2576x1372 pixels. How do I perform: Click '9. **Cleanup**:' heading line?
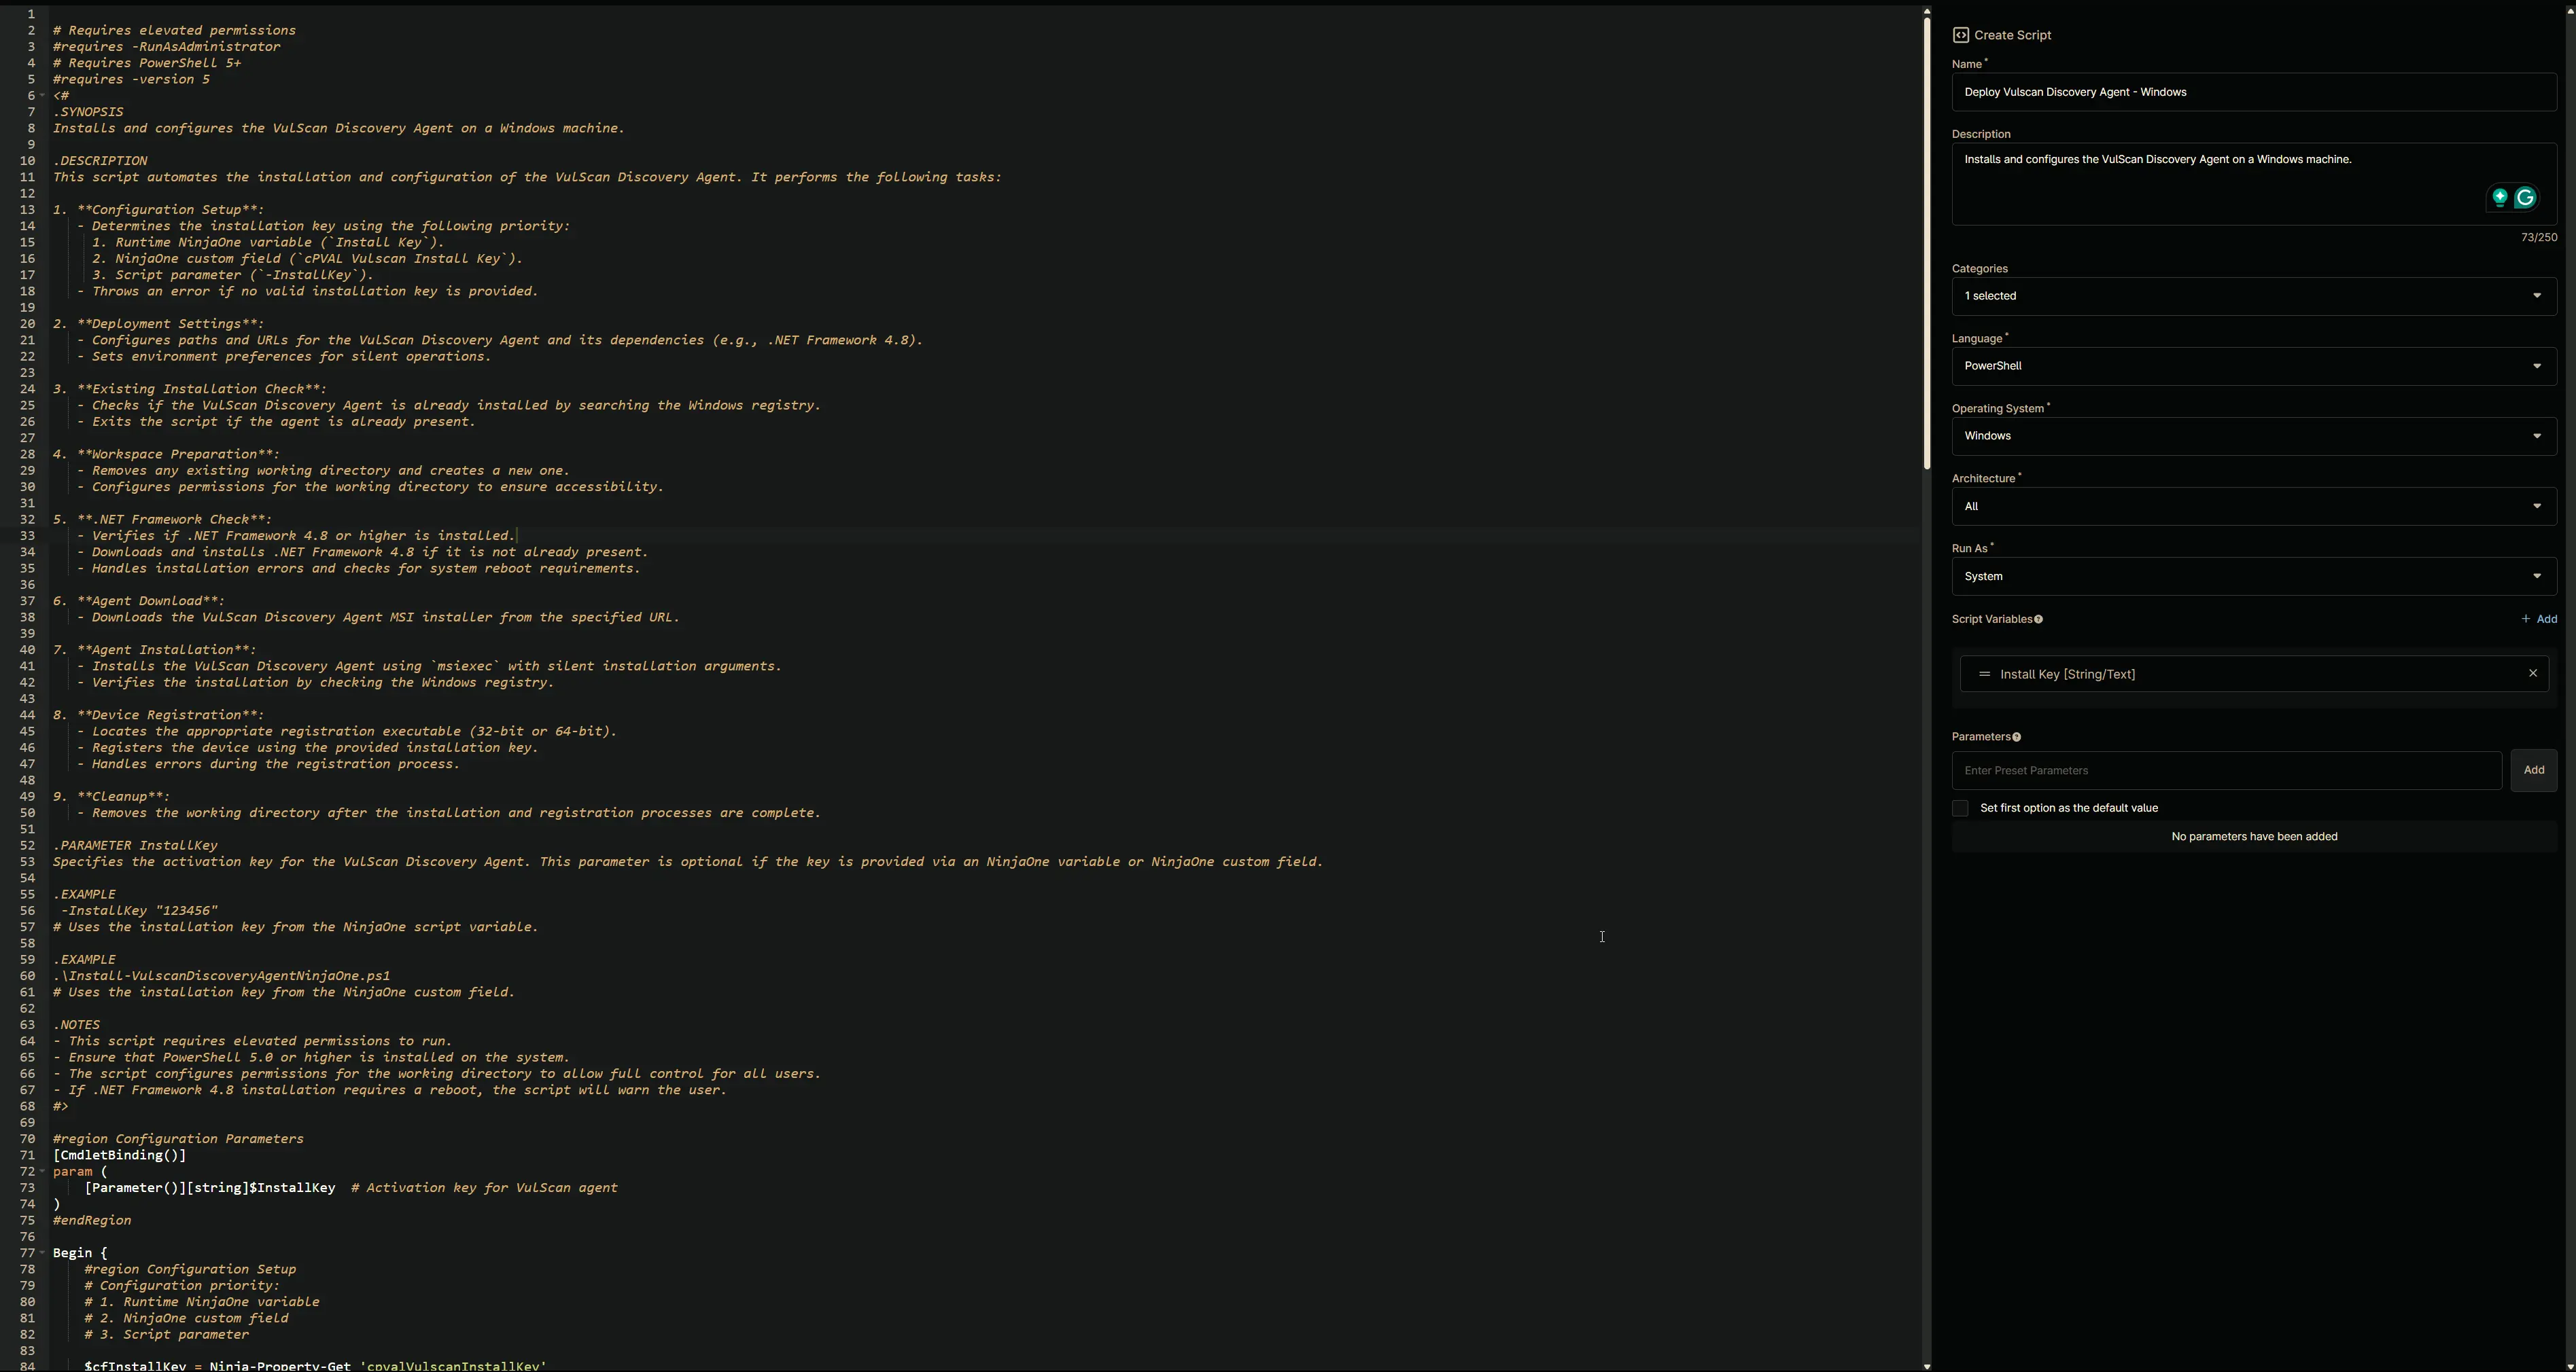[111, 797]
